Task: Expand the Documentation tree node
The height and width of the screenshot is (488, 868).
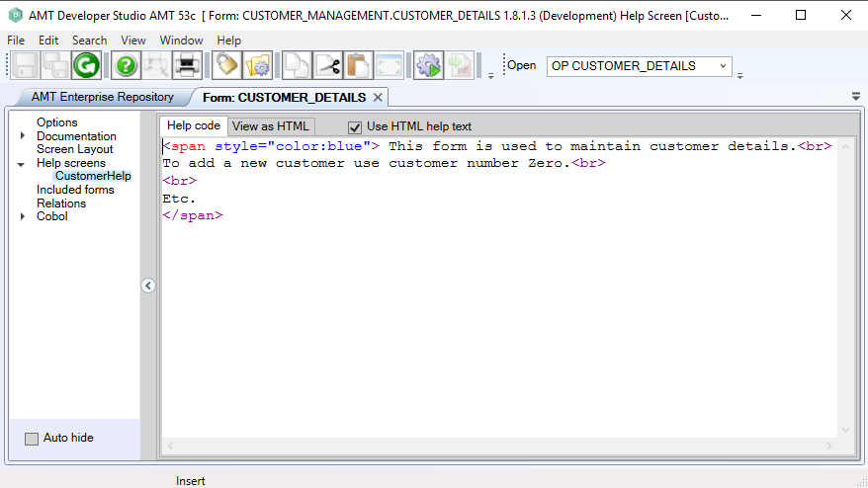Action: (x=22, y=135)
